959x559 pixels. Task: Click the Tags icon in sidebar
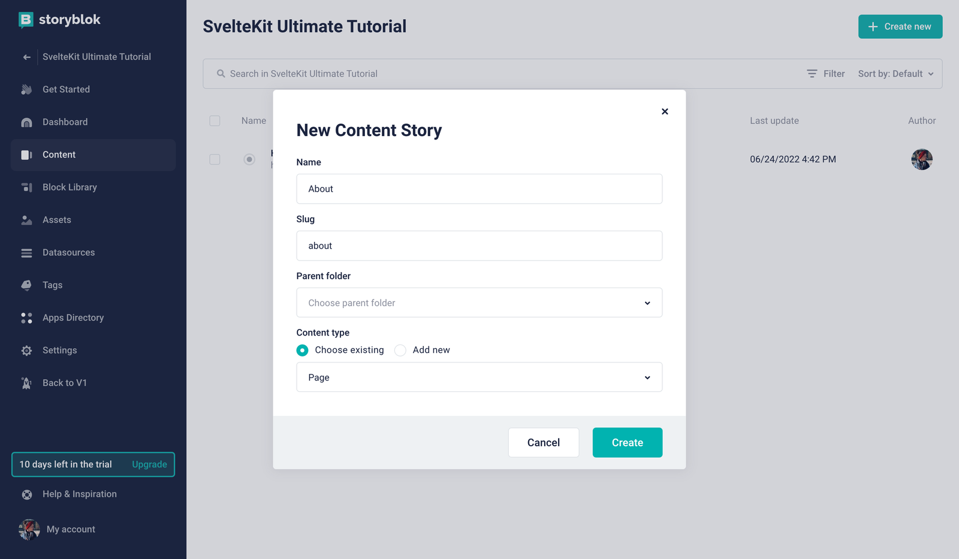[26, 285]
